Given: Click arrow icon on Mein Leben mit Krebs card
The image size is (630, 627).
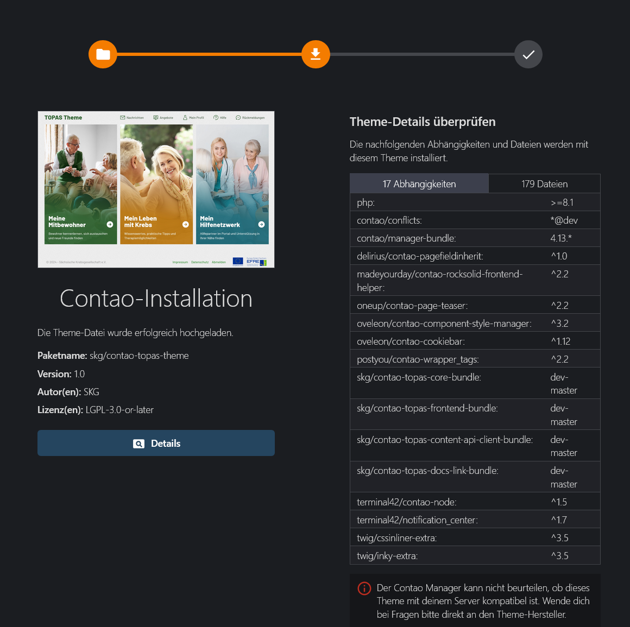Looking at the screenshot, I should point(186,225).
